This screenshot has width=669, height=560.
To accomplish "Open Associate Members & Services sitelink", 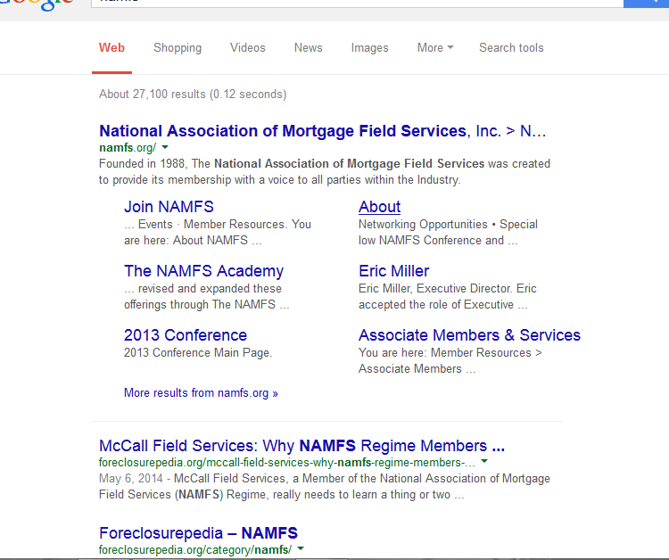I will click(469, 335).
